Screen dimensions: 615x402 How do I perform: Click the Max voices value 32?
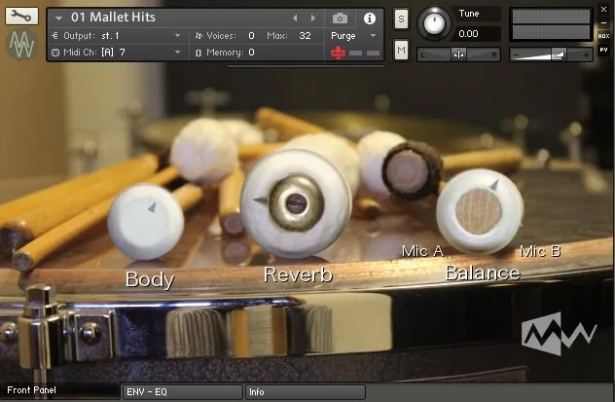click(x=305, y=36)
